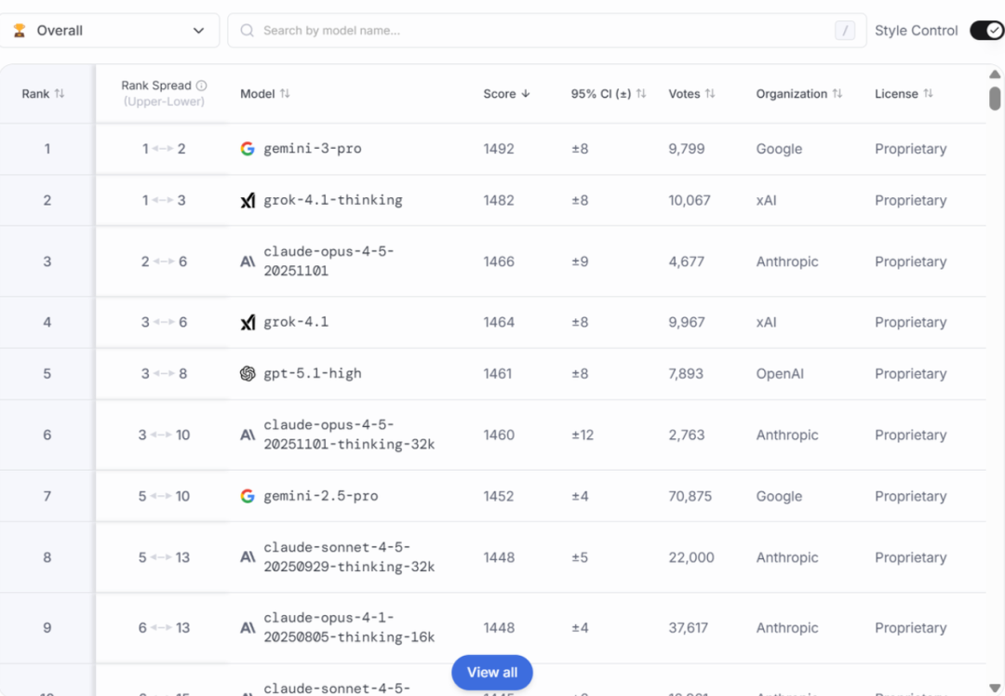The height and width of the screenshot is (696, 1005).
Task: Click the magnifier icon in search bar
Action: pos(248,31)
